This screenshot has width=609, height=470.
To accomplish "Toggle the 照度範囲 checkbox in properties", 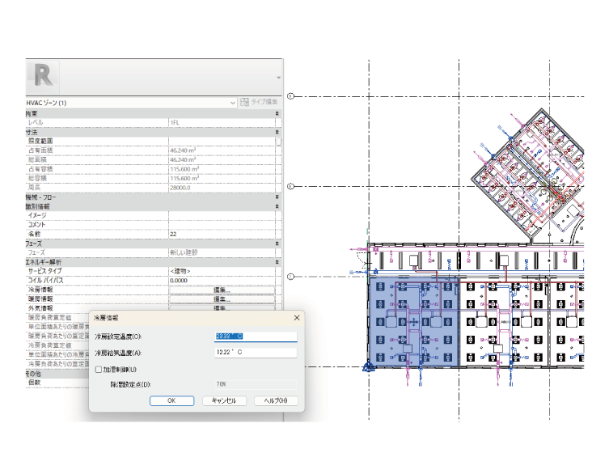I will pyautogui.click(x=278, y=141).
